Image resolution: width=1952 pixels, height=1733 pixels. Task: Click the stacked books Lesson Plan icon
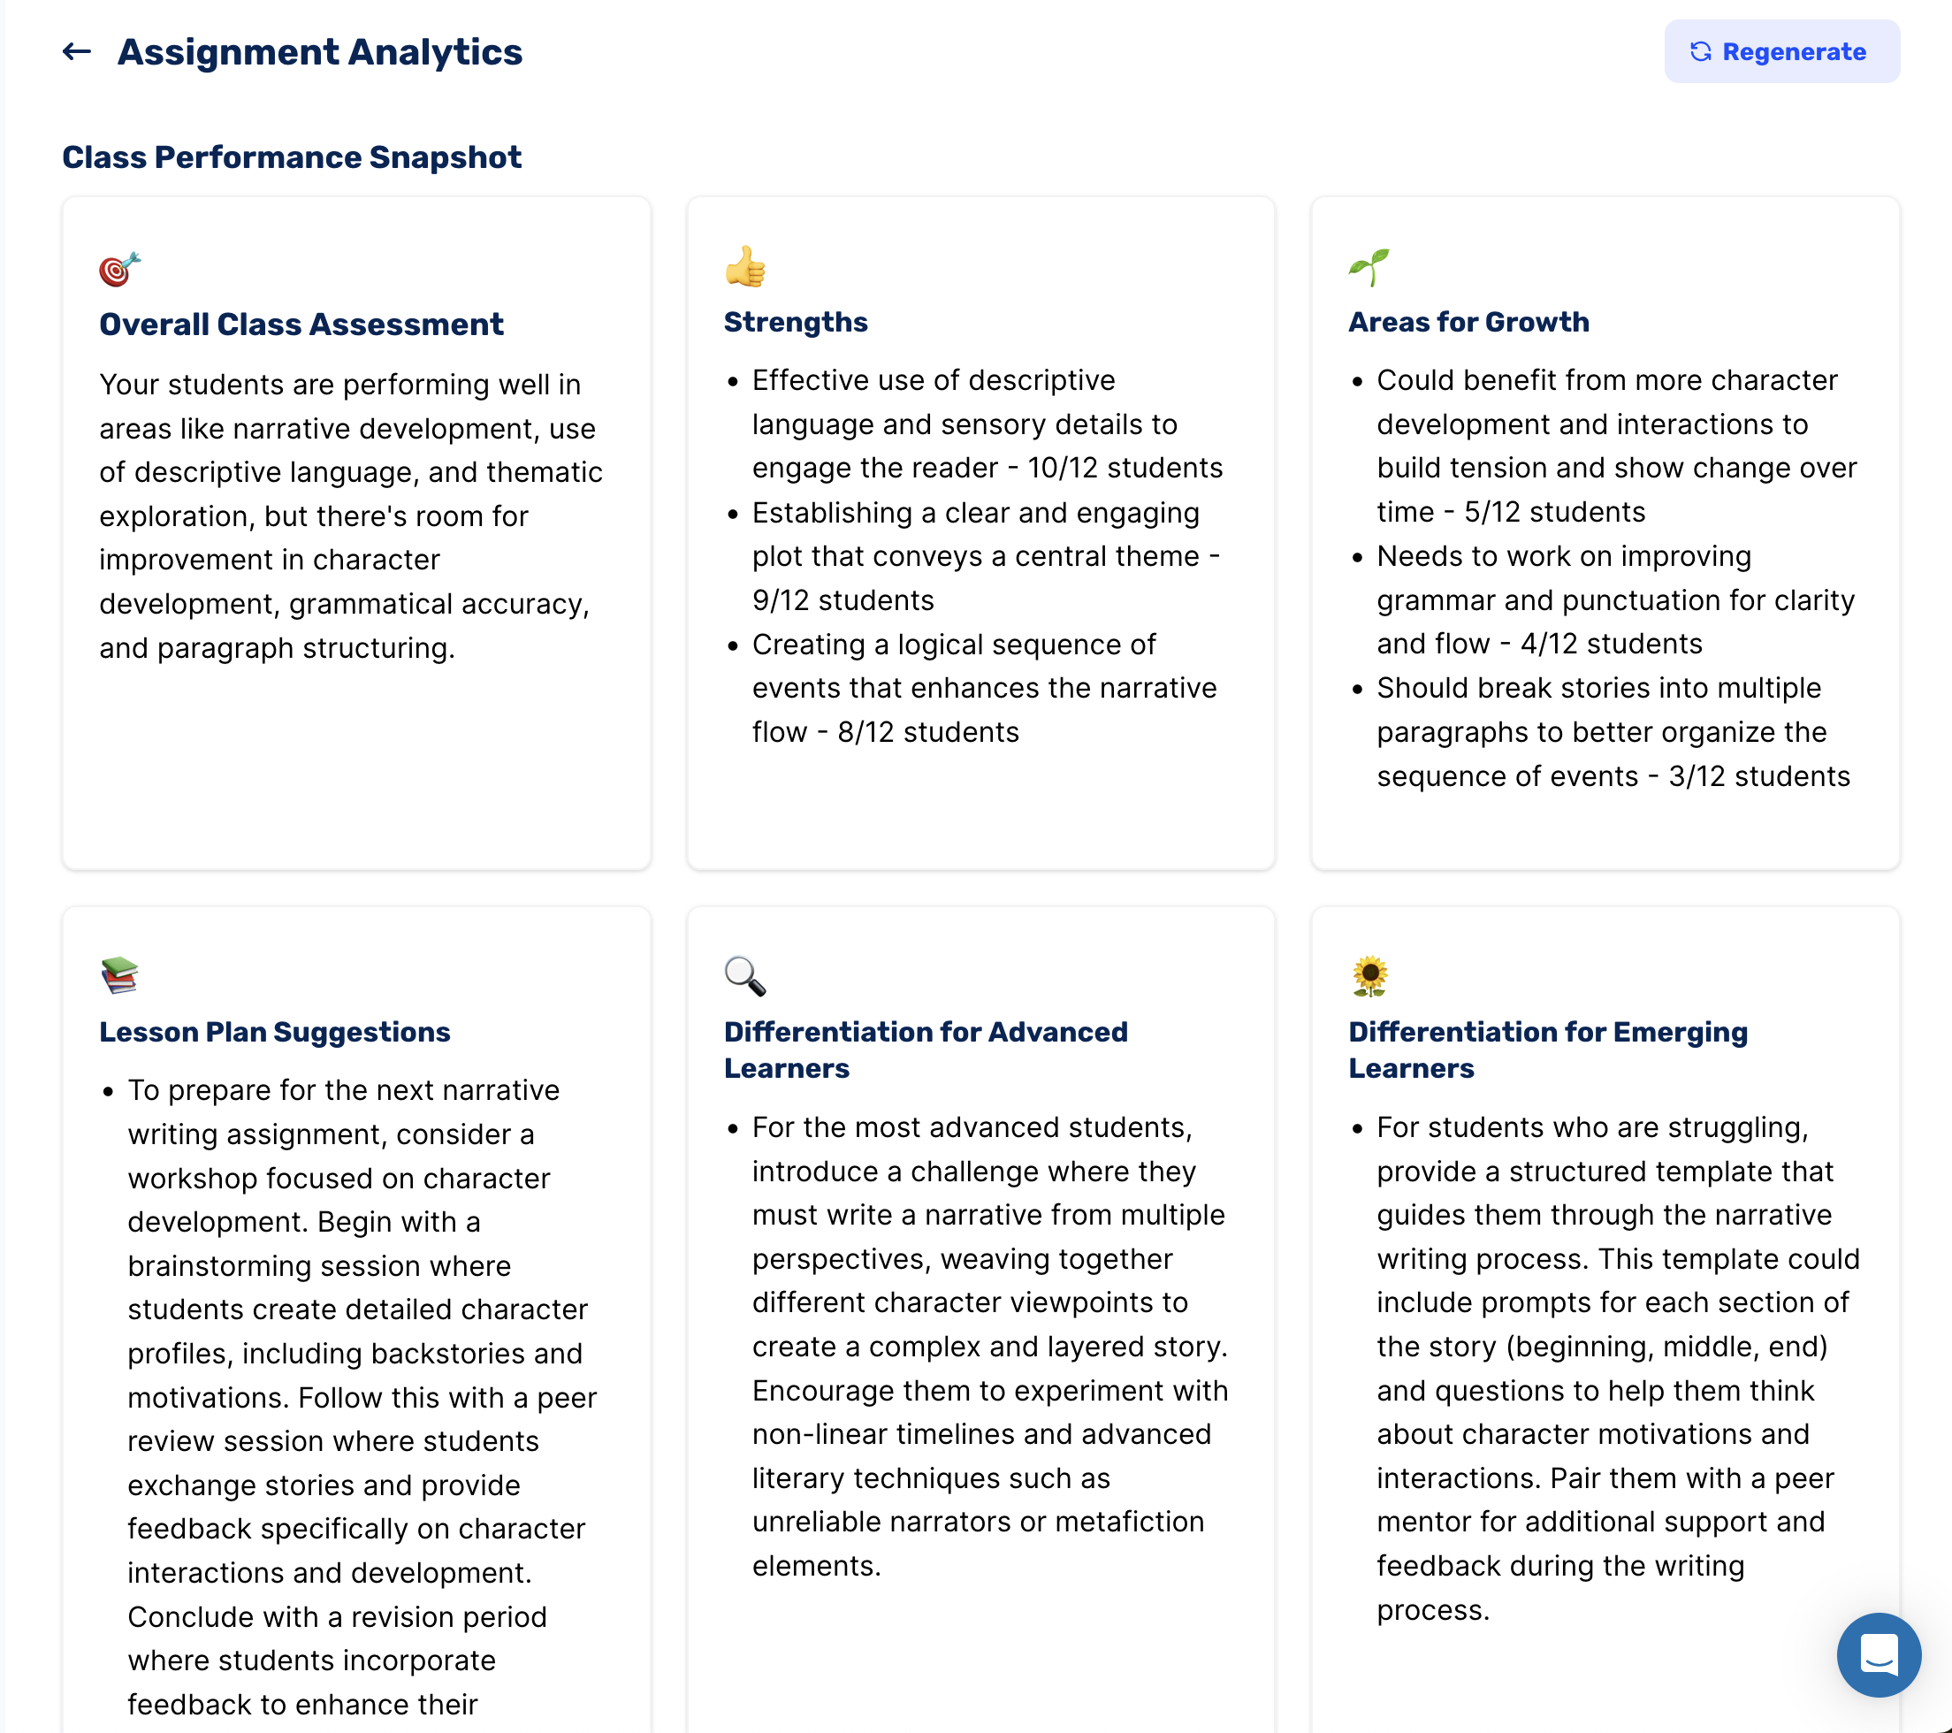(119, 975)
